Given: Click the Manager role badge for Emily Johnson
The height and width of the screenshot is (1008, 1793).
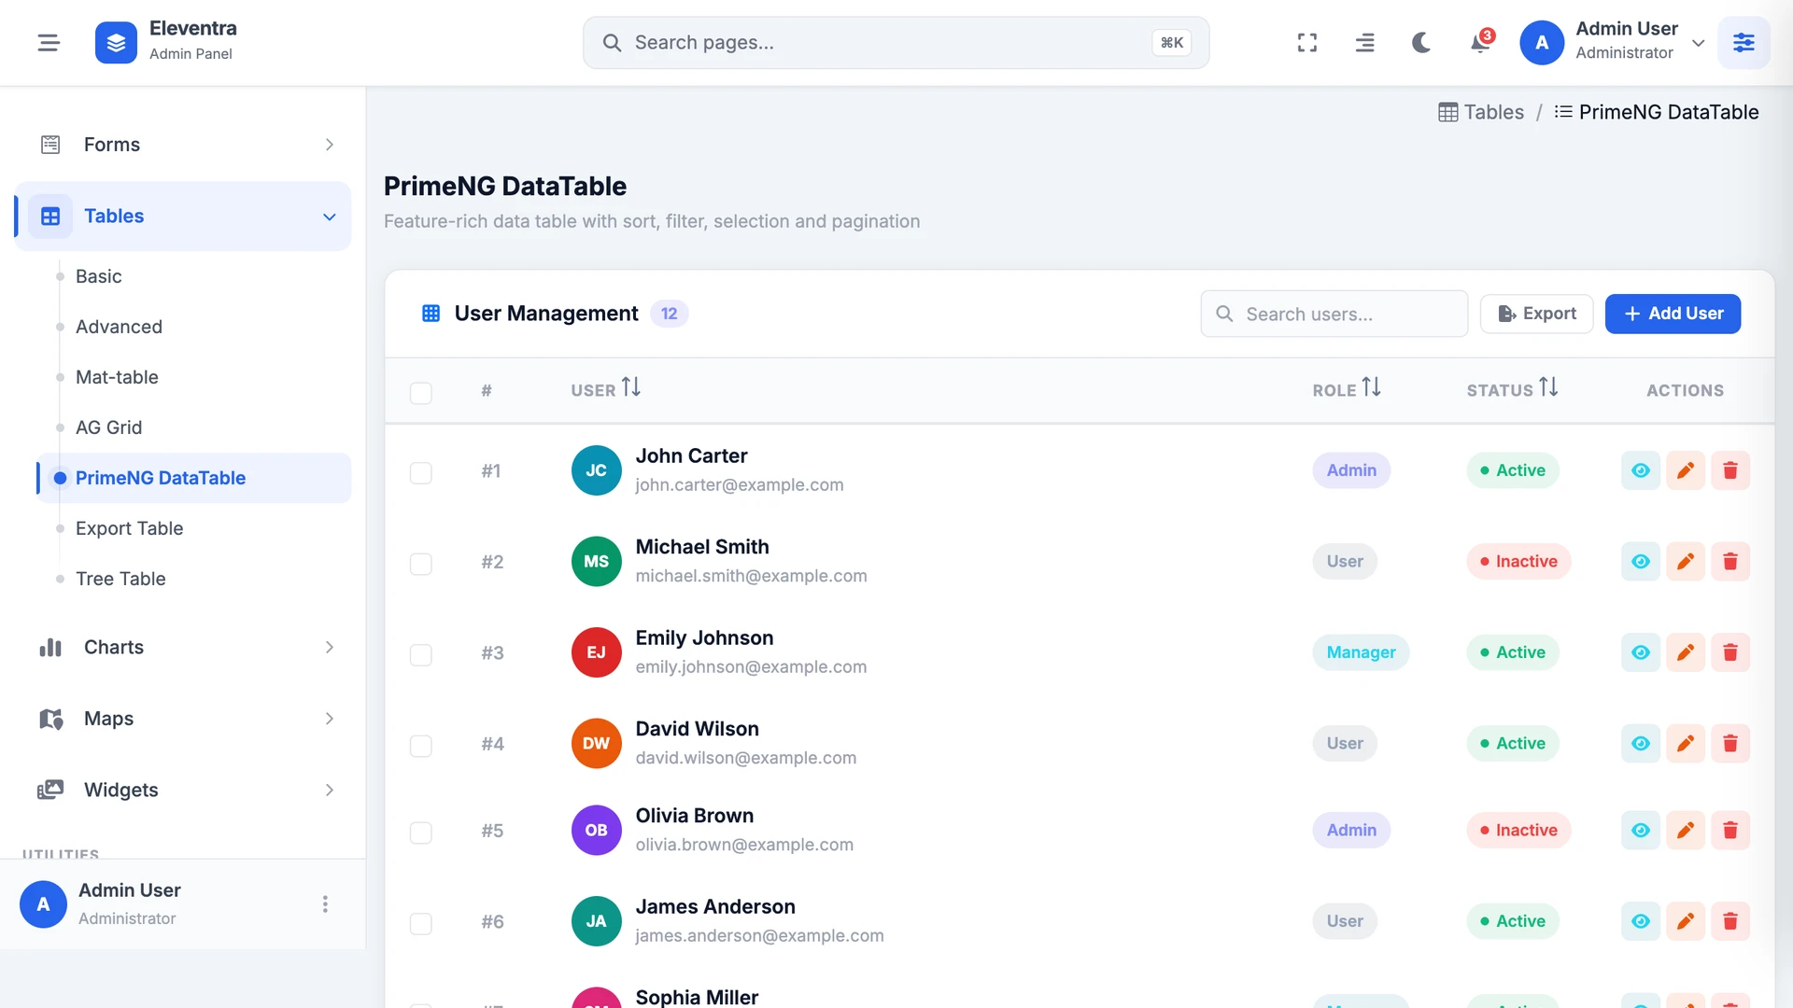Looking at the screenshot, I should click(1361, 652).
